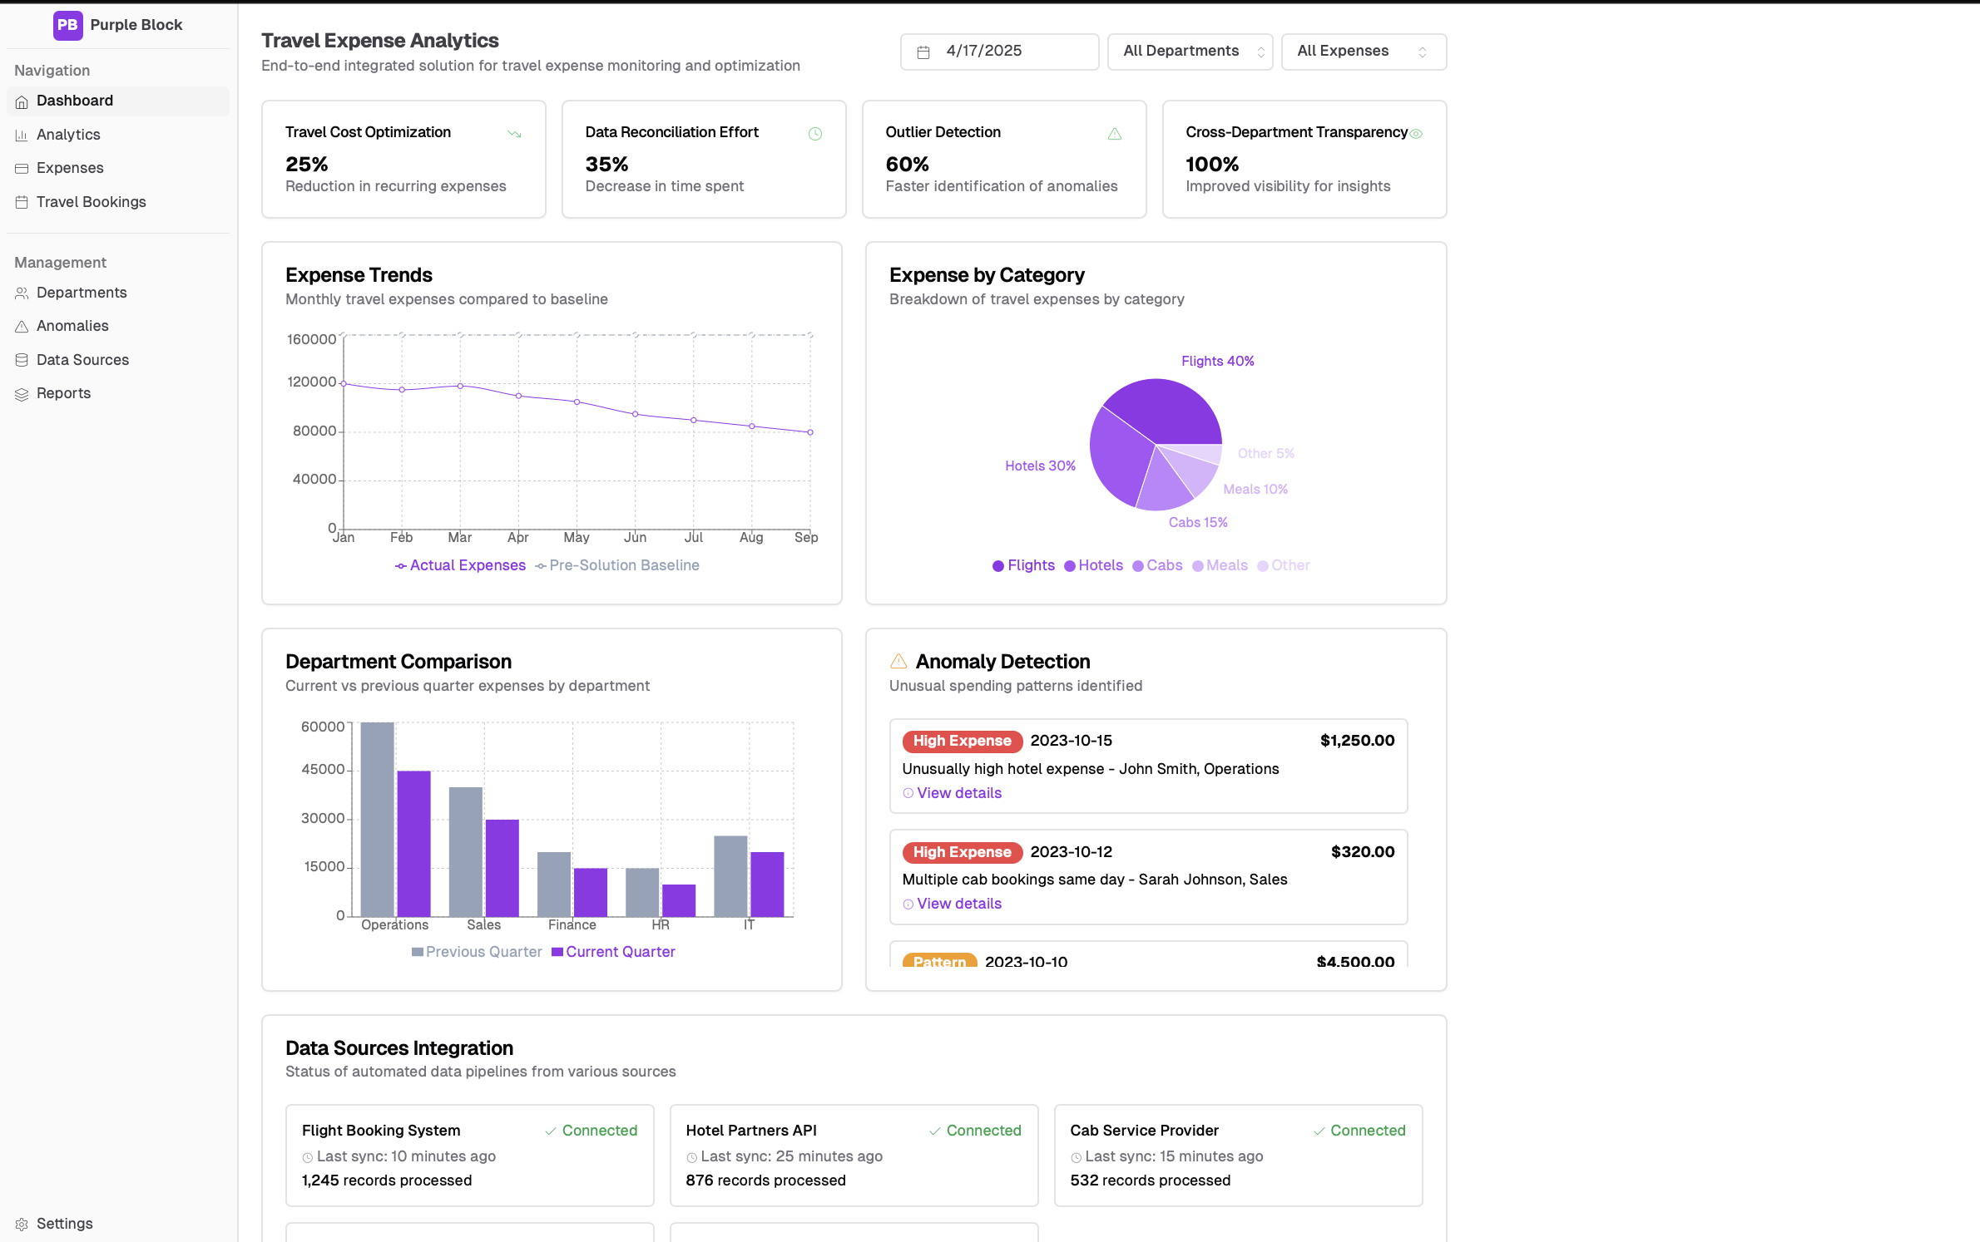Hide the Pre-Solution Baseline series in legend
This screenshot has width=1980, height=1242.
pyautogui.click(x=617, y=565)
